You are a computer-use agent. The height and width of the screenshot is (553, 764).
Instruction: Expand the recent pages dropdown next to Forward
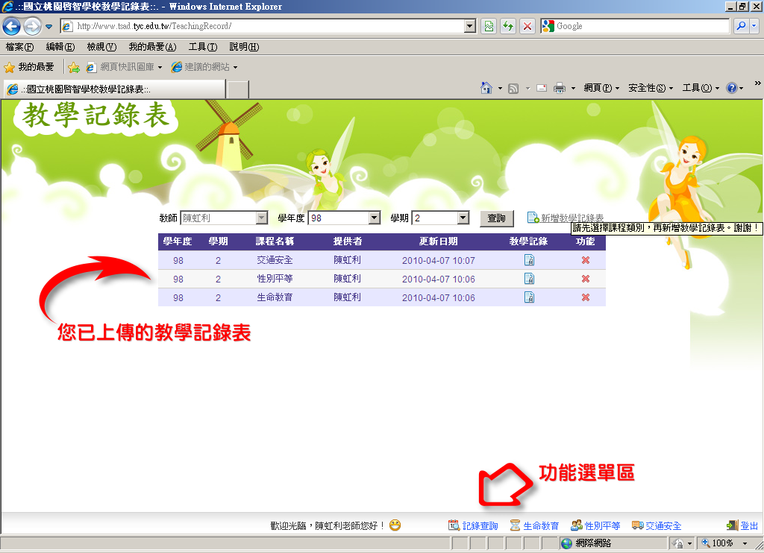tap(48, 27)
